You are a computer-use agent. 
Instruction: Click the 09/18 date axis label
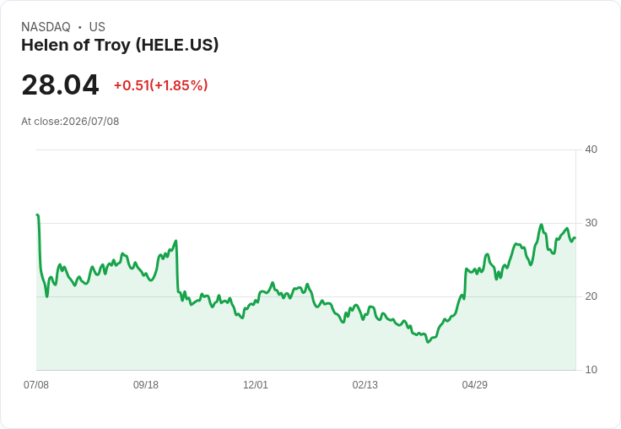(x=146, y=384)
